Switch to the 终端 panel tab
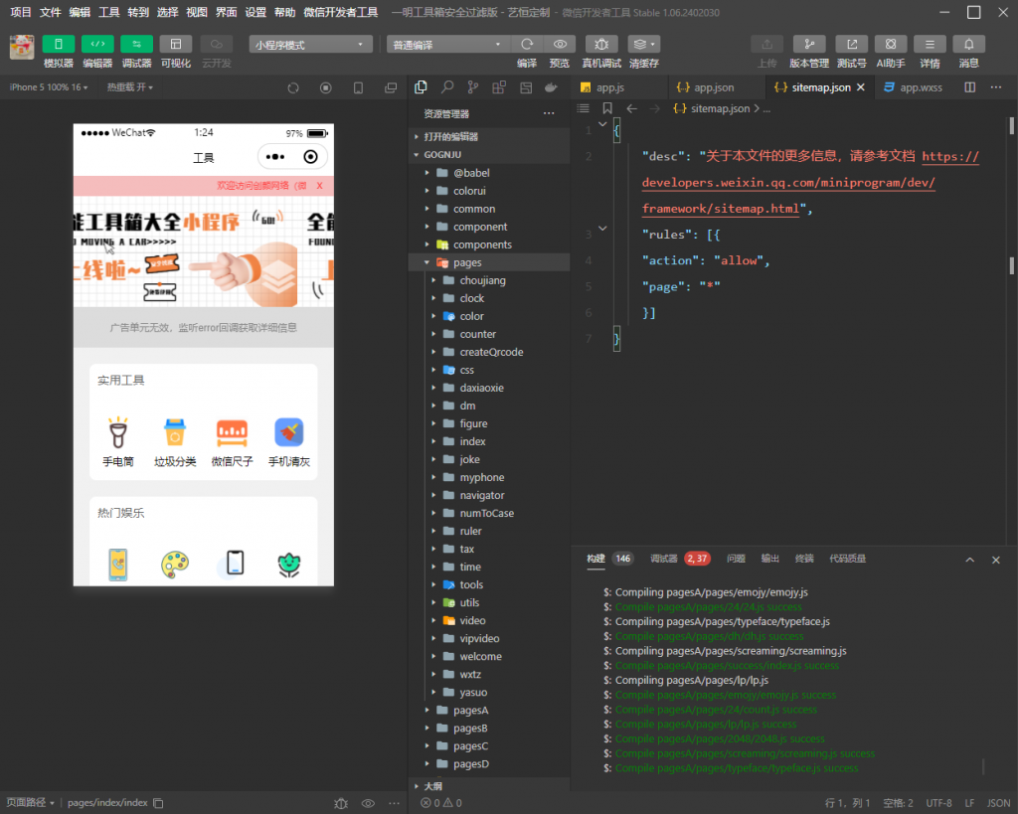 pos(804,559)
